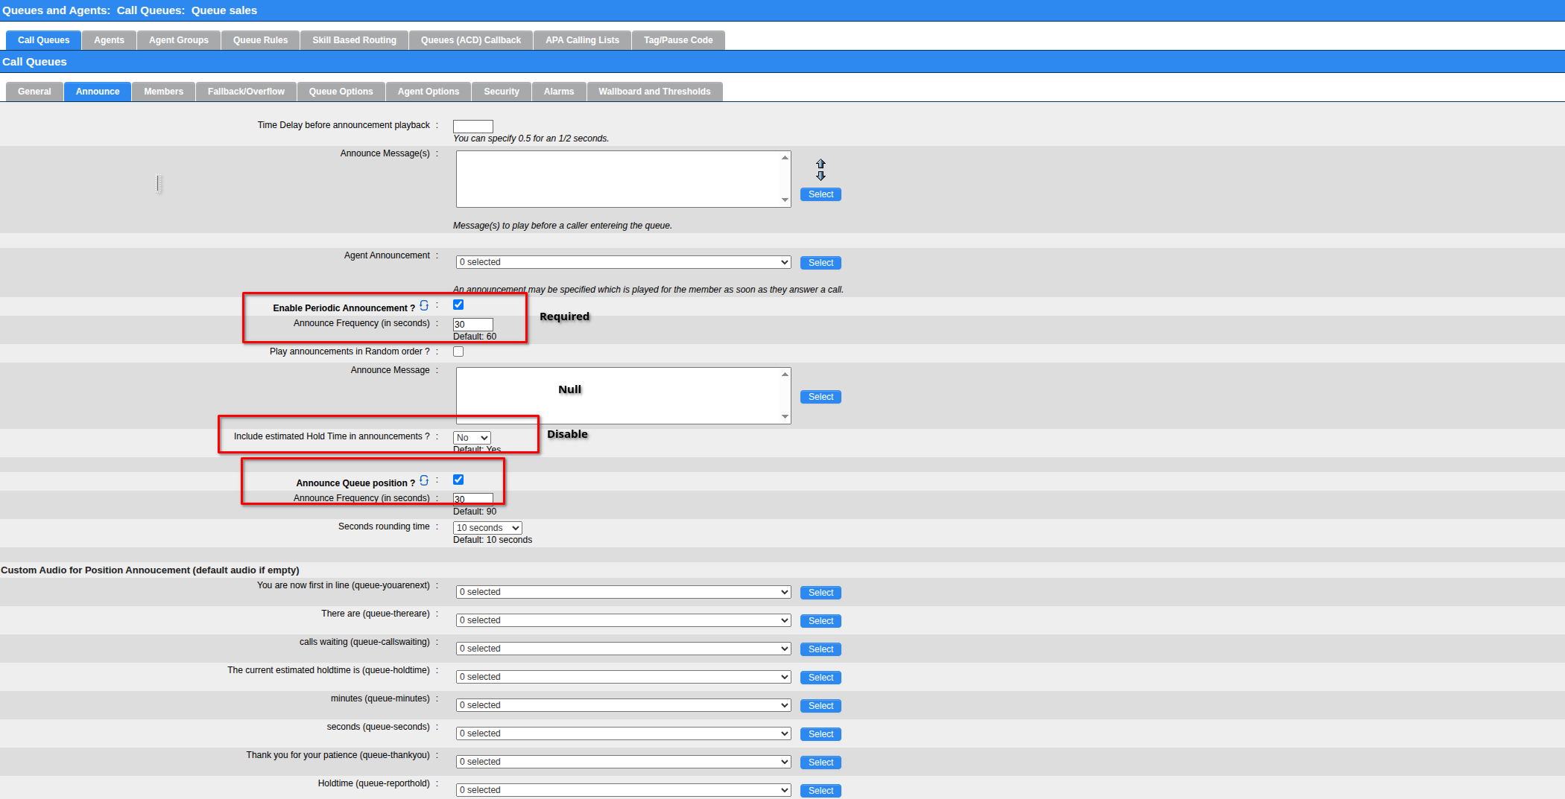Switch to the Queue Options tab
1565x799 pixels.
tap(341, 92)
